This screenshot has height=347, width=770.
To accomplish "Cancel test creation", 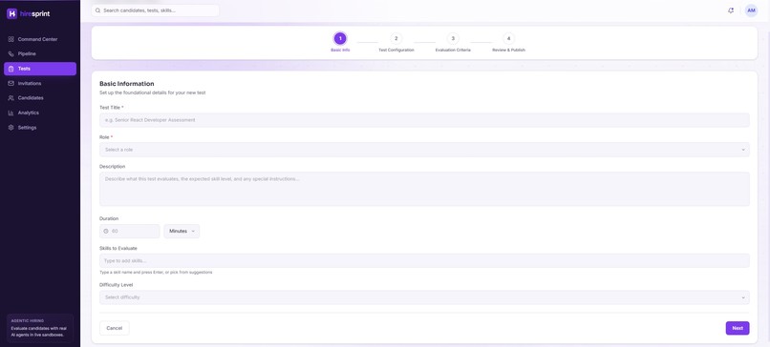I will click(x=115, y=328).
